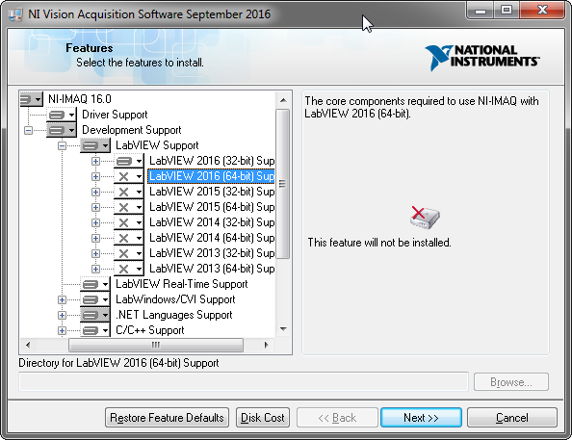Image resolution: width=572 pixels, height=440 pixels.
Task: Open Development Support install state icon
Action: click(62, 130)
